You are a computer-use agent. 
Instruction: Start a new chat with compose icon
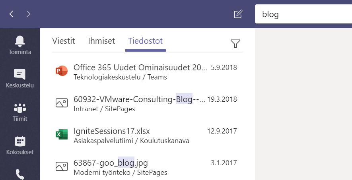click(238, 14)
